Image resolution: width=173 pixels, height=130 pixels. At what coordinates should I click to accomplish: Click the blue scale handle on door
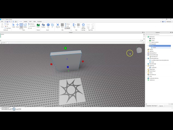(68, 67)
